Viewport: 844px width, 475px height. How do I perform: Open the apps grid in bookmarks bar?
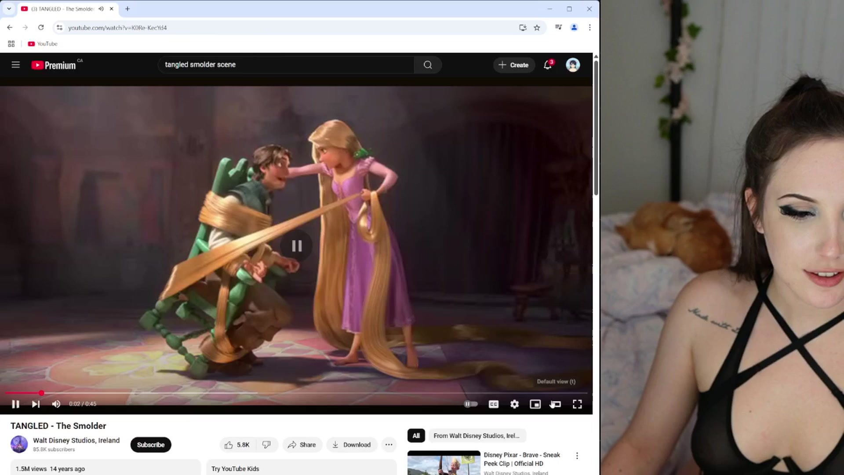coord(11,44)
